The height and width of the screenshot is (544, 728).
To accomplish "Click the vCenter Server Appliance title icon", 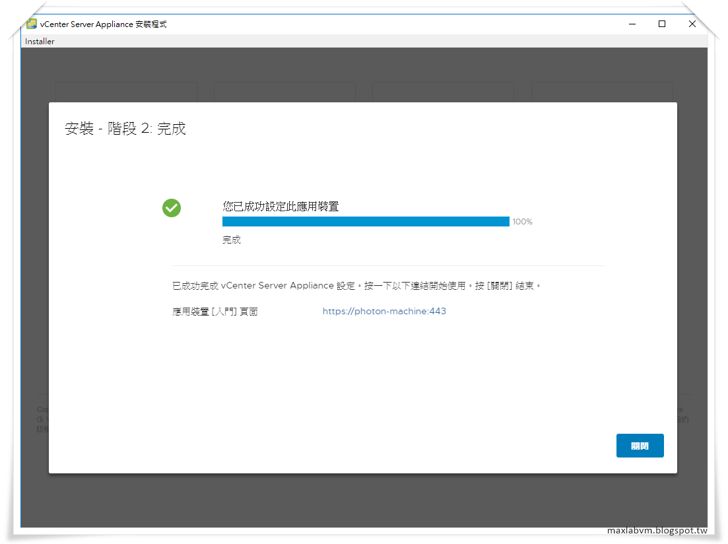I will tap(32, 24).
